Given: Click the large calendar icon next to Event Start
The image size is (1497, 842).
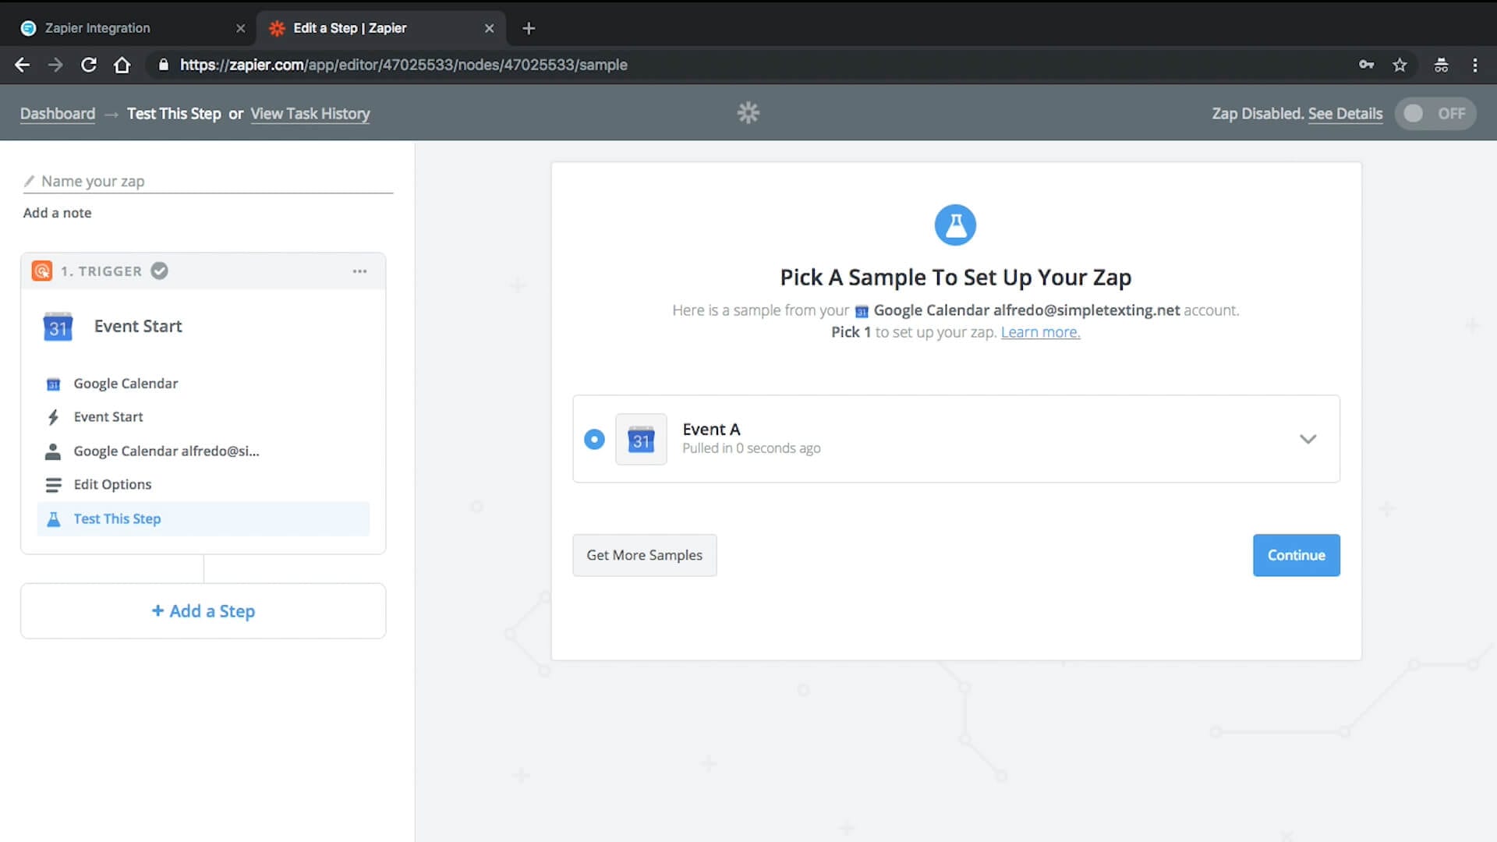Looking at the screenshot, I should tap(58, 327).
